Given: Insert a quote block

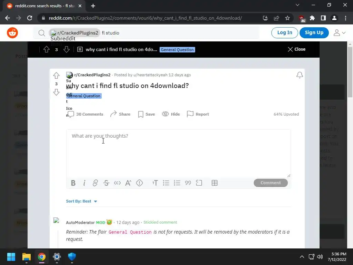Looking at the screenshot, I should (188, 183).
